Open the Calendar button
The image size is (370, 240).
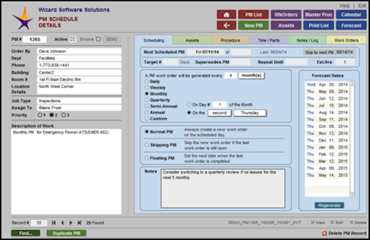click(x=351, y=15)
